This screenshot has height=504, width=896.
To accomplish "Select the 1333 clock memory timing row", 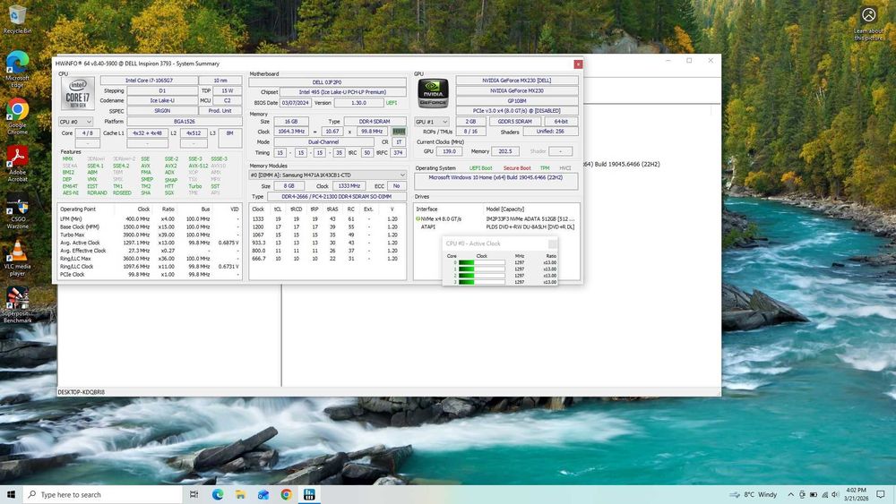I will (327, 218).
